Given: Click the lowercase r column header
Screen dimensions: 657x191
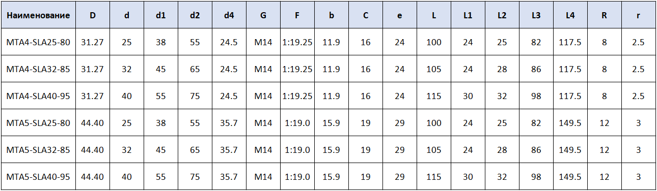Looking at the screenshot, I should tap(639, 15).
